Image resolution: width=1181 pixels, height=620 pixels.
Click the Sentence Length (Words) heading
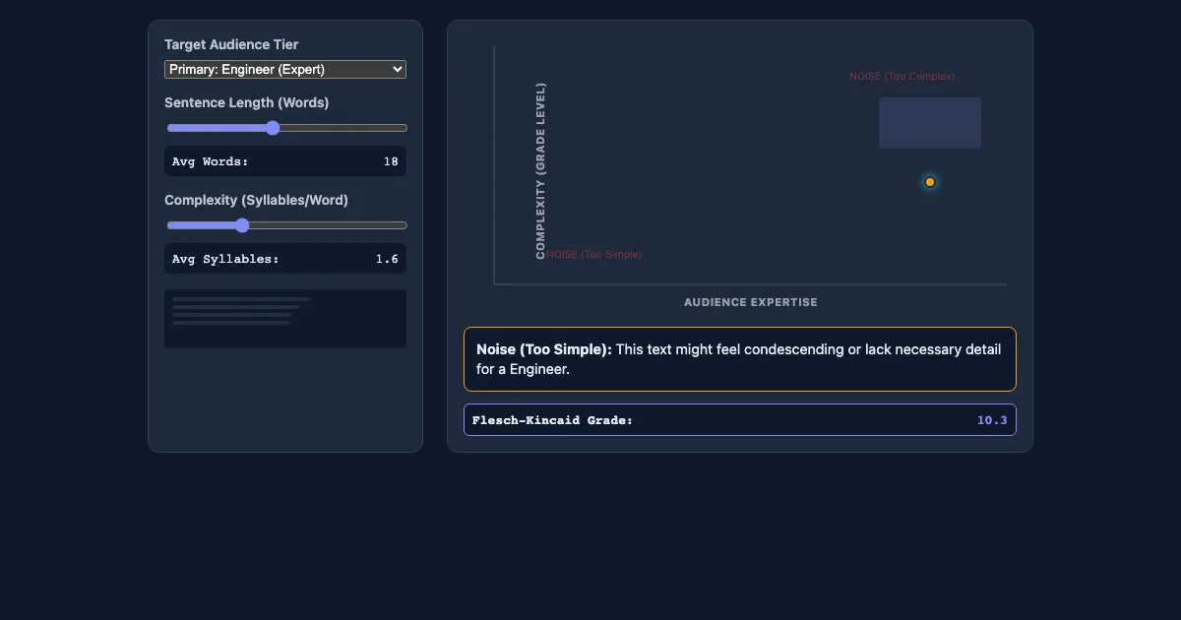(x=247, y=102)
